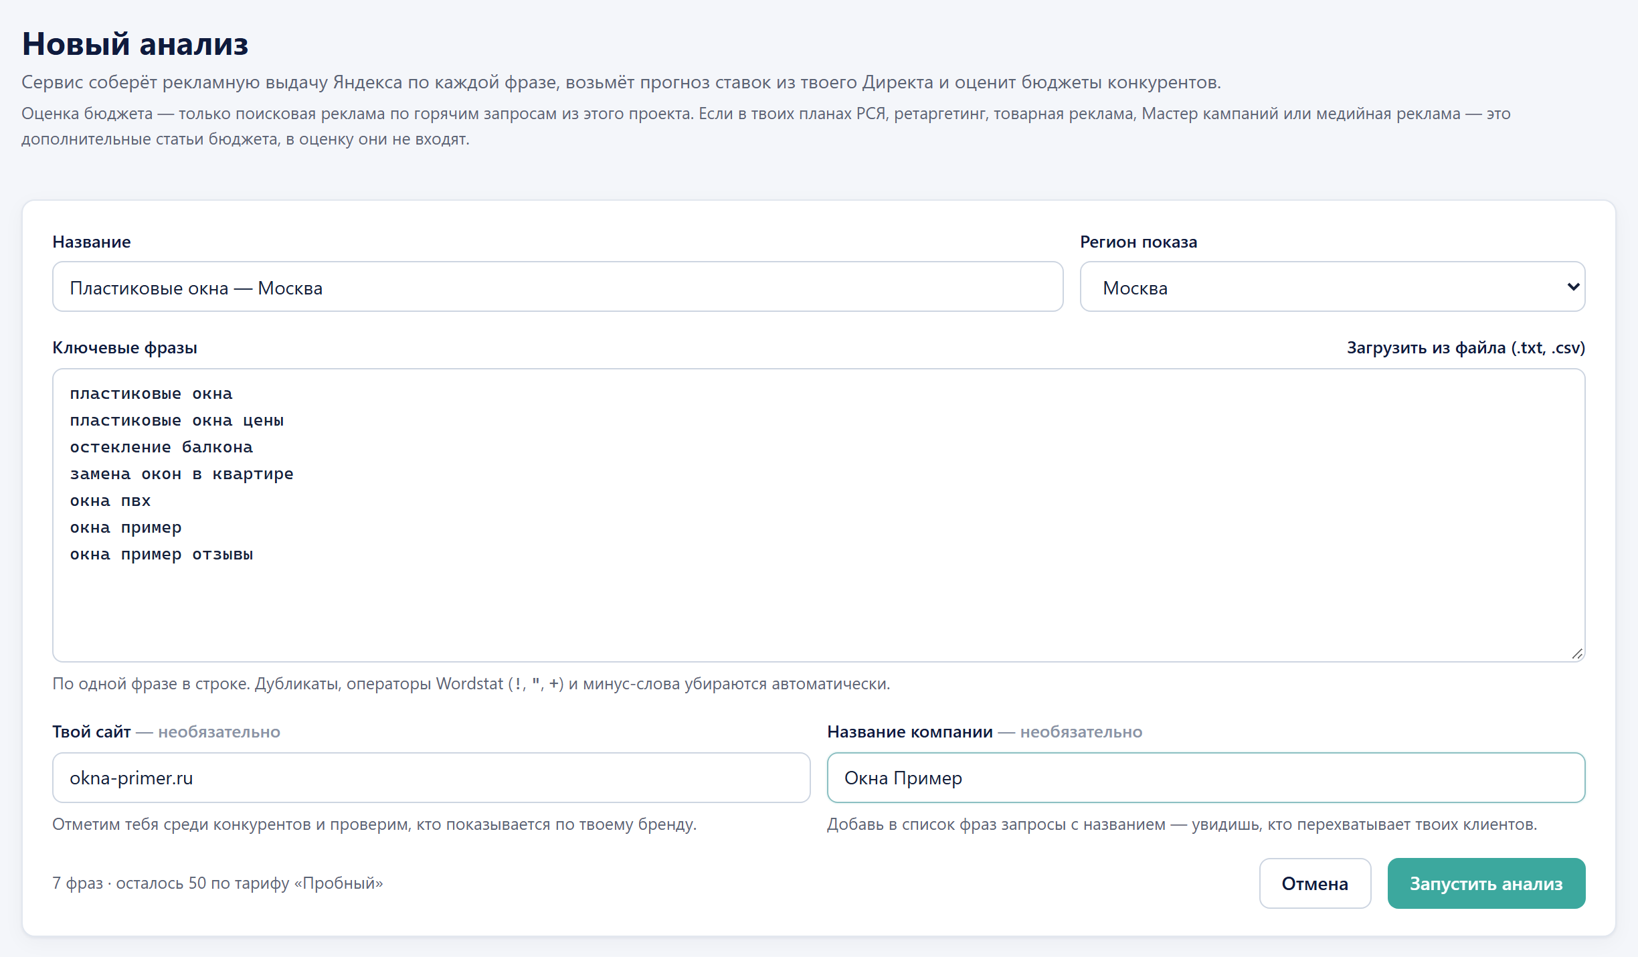This screenshot has width=1638, height=957.
Task: Open the Регион показа dropdown showing Москва
Action: coord(1332,287)
